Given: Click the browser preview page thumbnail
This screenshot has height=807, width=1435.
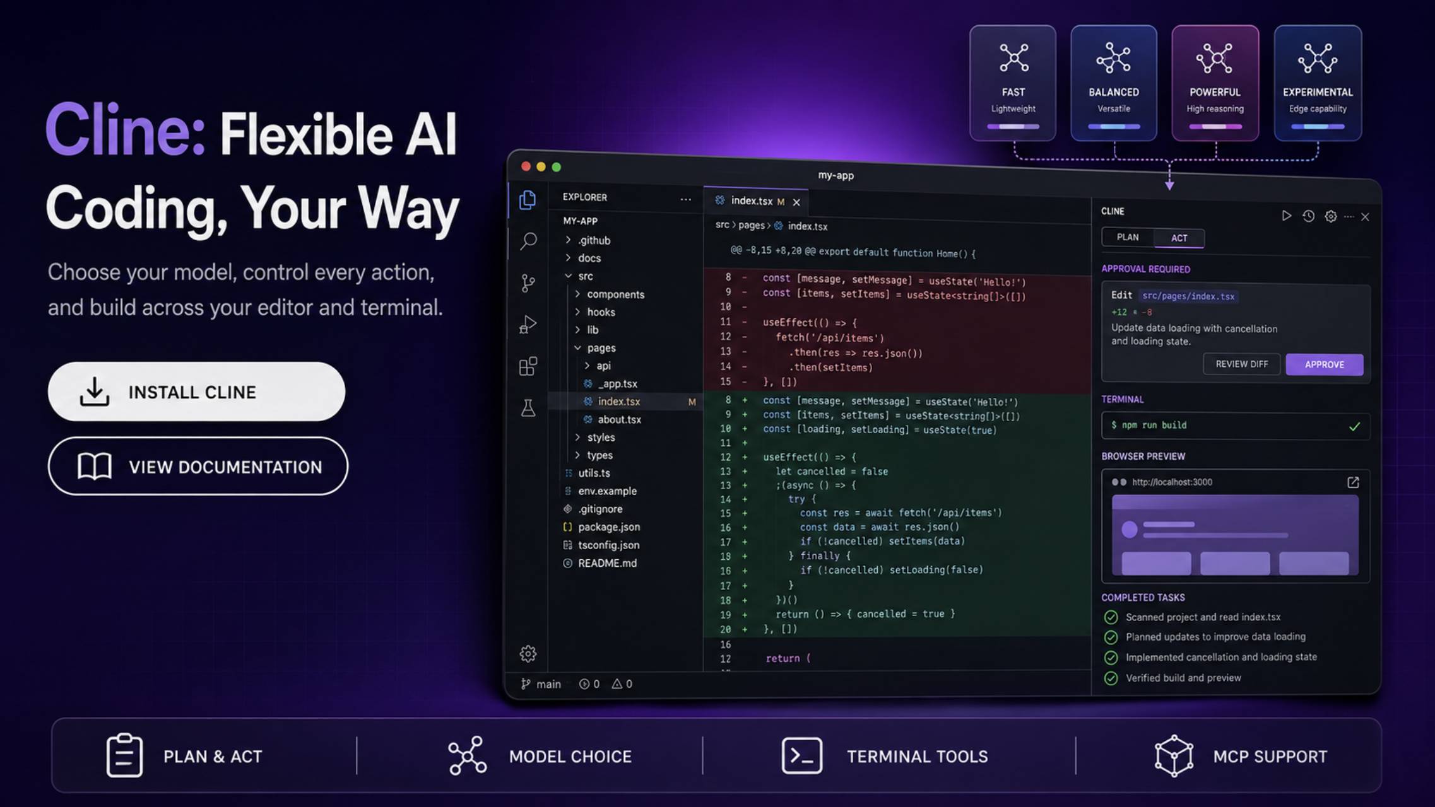Looking at the screenshot, I should pyautogui.click(x=1235, y=535).
